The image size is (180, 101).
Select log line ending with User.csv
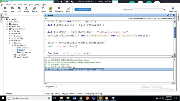[x=73, y=62]
